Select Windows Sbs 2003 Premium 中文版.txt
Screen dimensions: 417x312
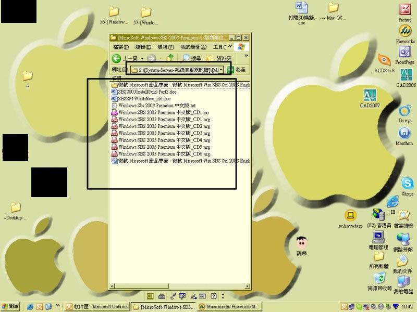[153, 106]
